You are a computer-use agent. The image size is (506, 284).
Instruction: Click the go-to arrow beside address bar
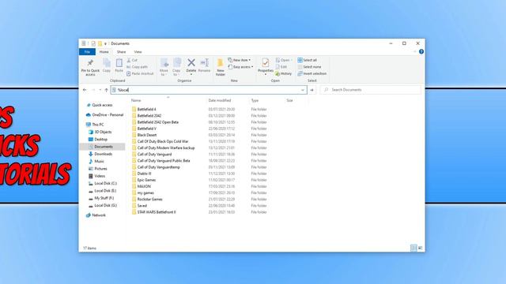[x=312, y=90]
